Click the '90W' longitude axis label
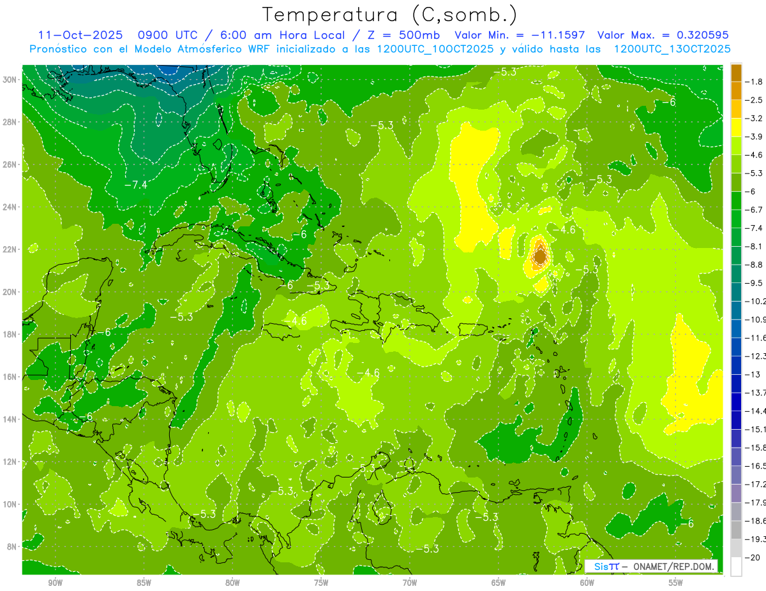Viewport: 766px width, 591px height. [x=55, y=583]
